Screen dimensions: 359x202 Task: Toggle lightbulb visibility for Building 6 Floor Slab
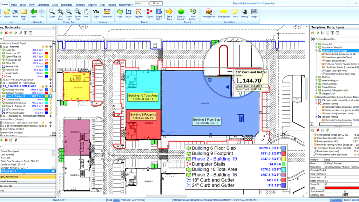50,90
